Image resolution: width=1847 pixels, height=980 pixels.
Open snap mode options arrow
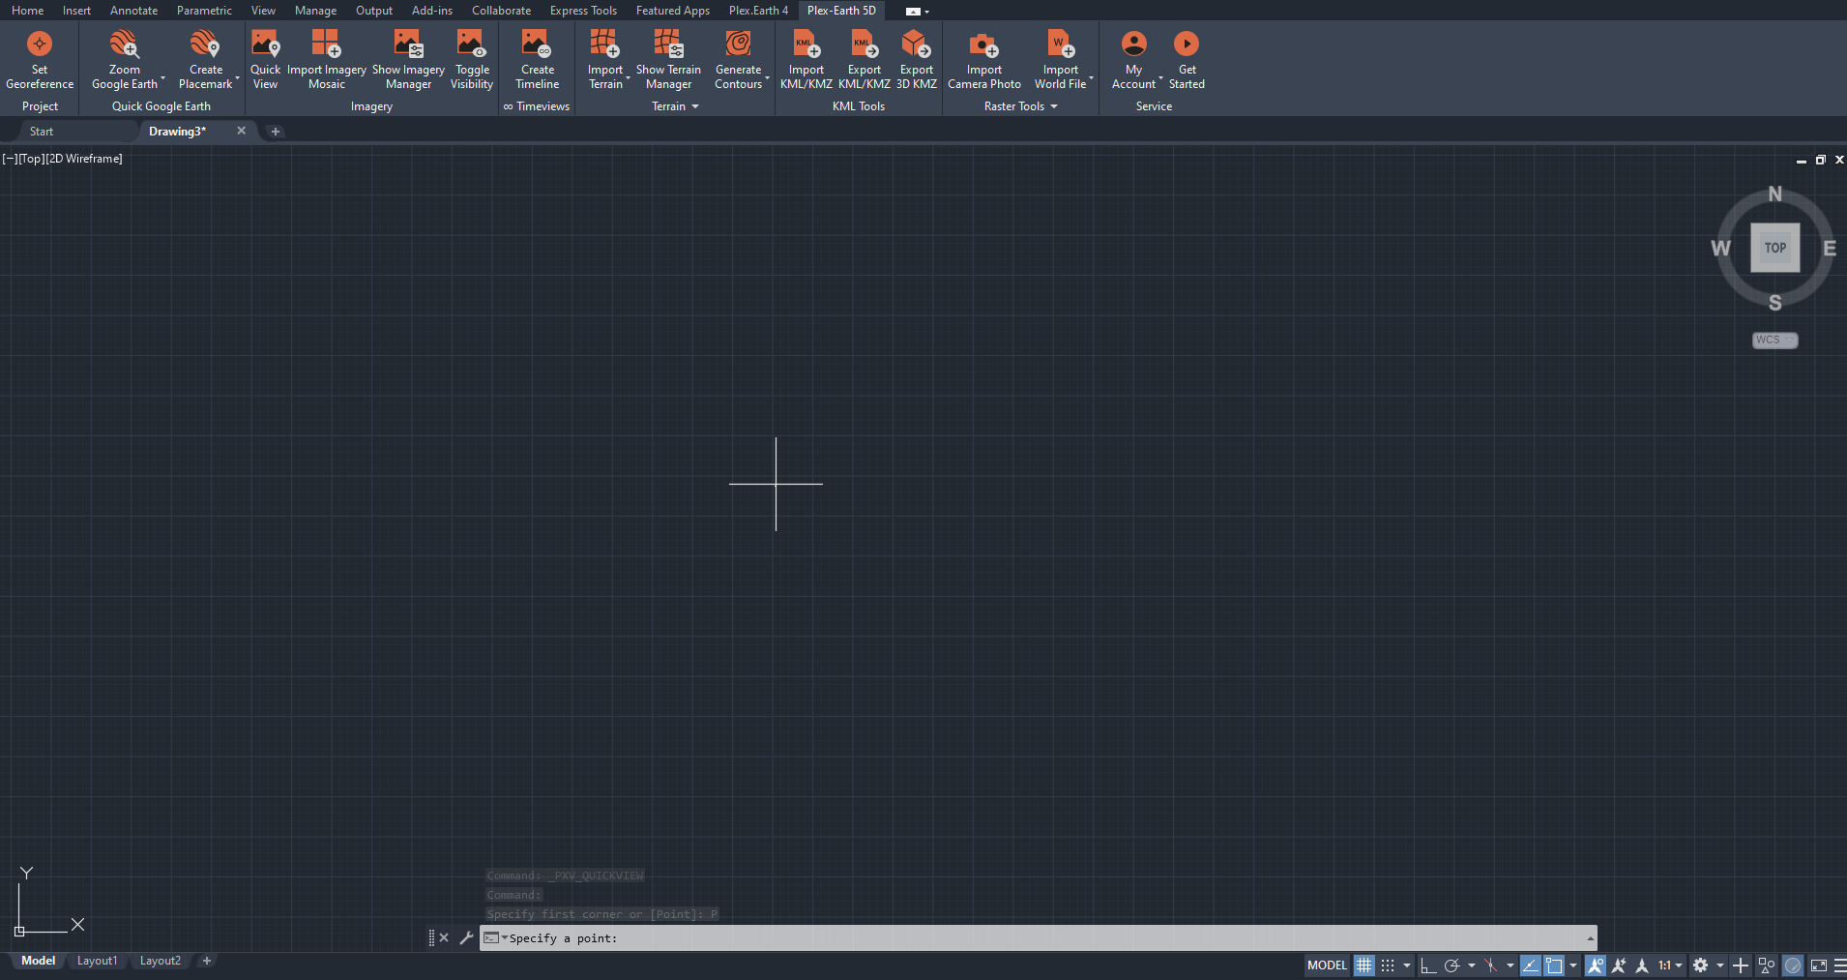[x=1407, y=965]
